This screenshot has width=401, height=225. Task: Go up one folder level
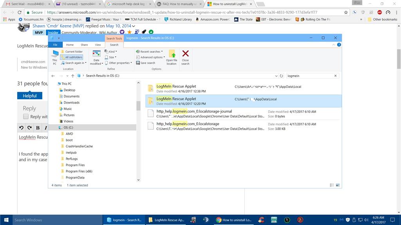(x=72, y=76)
